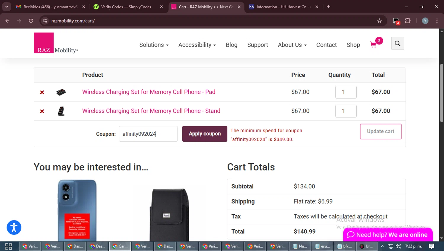Open the Chrome profile avatar
444x251 pixels.
pyautogui.click(x=425, y=21)
